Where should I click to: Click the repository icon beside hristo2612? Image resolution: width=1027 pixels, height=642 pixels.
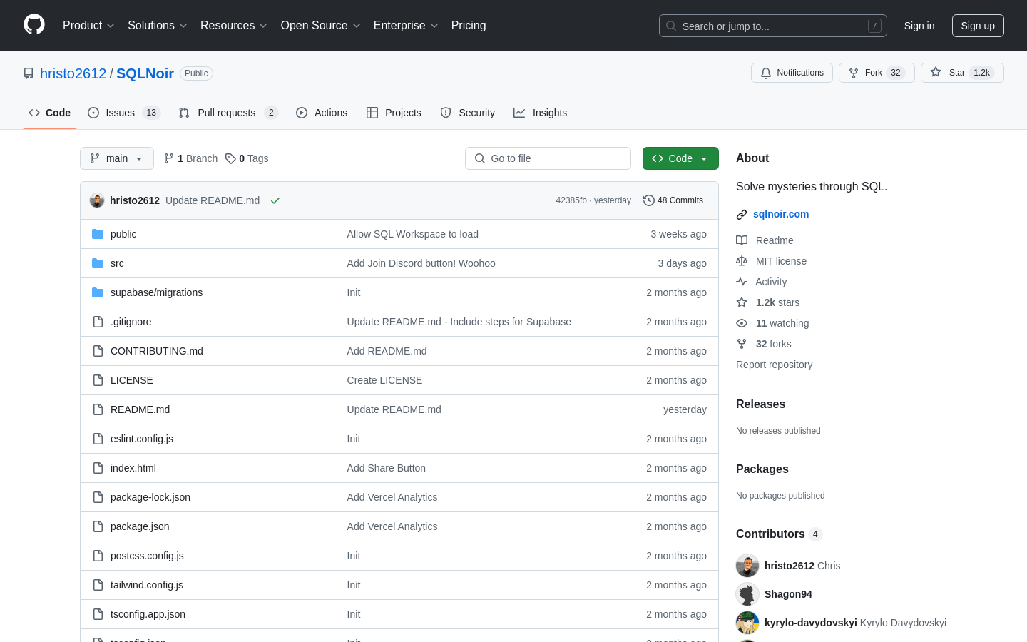pos(29,73)
